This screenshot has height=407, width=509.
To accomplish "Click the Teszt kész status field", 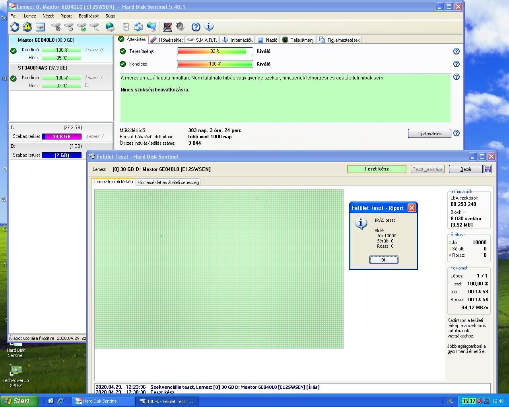I will click(377, 169).
